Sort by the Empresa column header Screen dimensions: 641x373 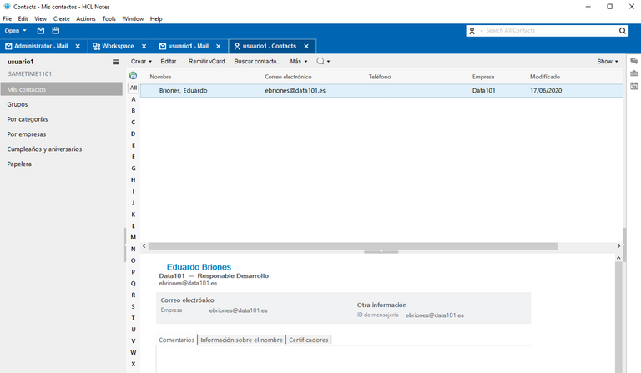[x=483, y=77]
